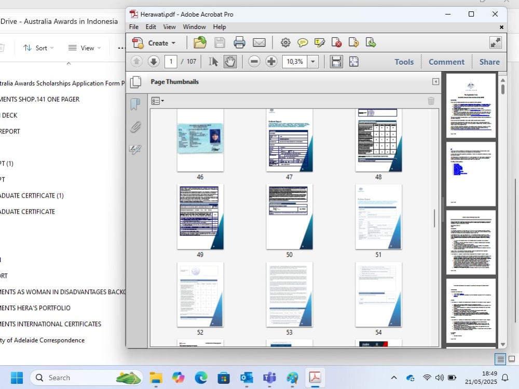Choose the text selection cursor tool
This screenshot has width=519, height=389.
[213, 62]
